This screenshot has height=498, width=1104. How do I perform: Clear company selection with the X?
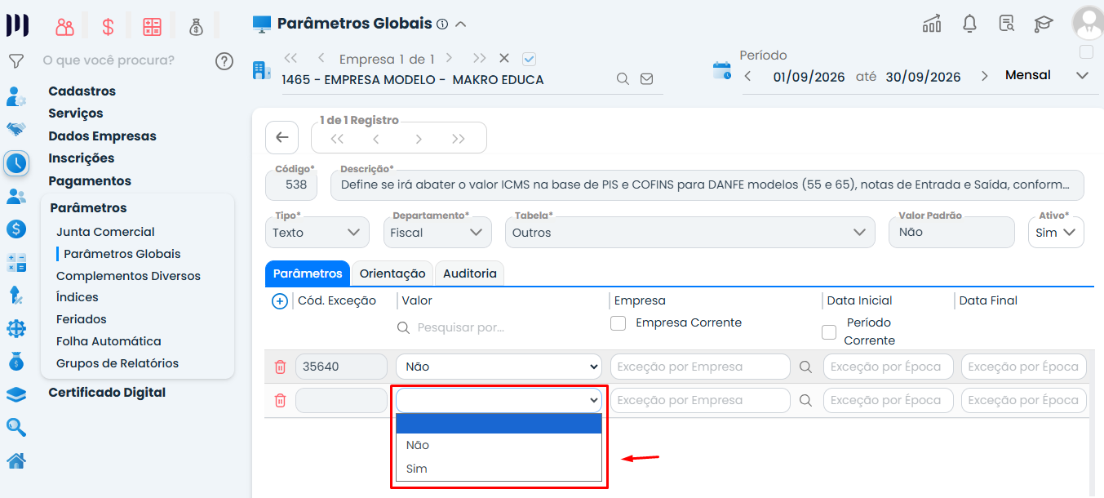tap(504, 58)
